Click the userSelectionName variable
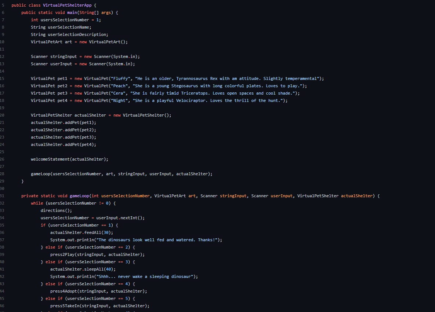435x312 pixels. coord(69,27)
